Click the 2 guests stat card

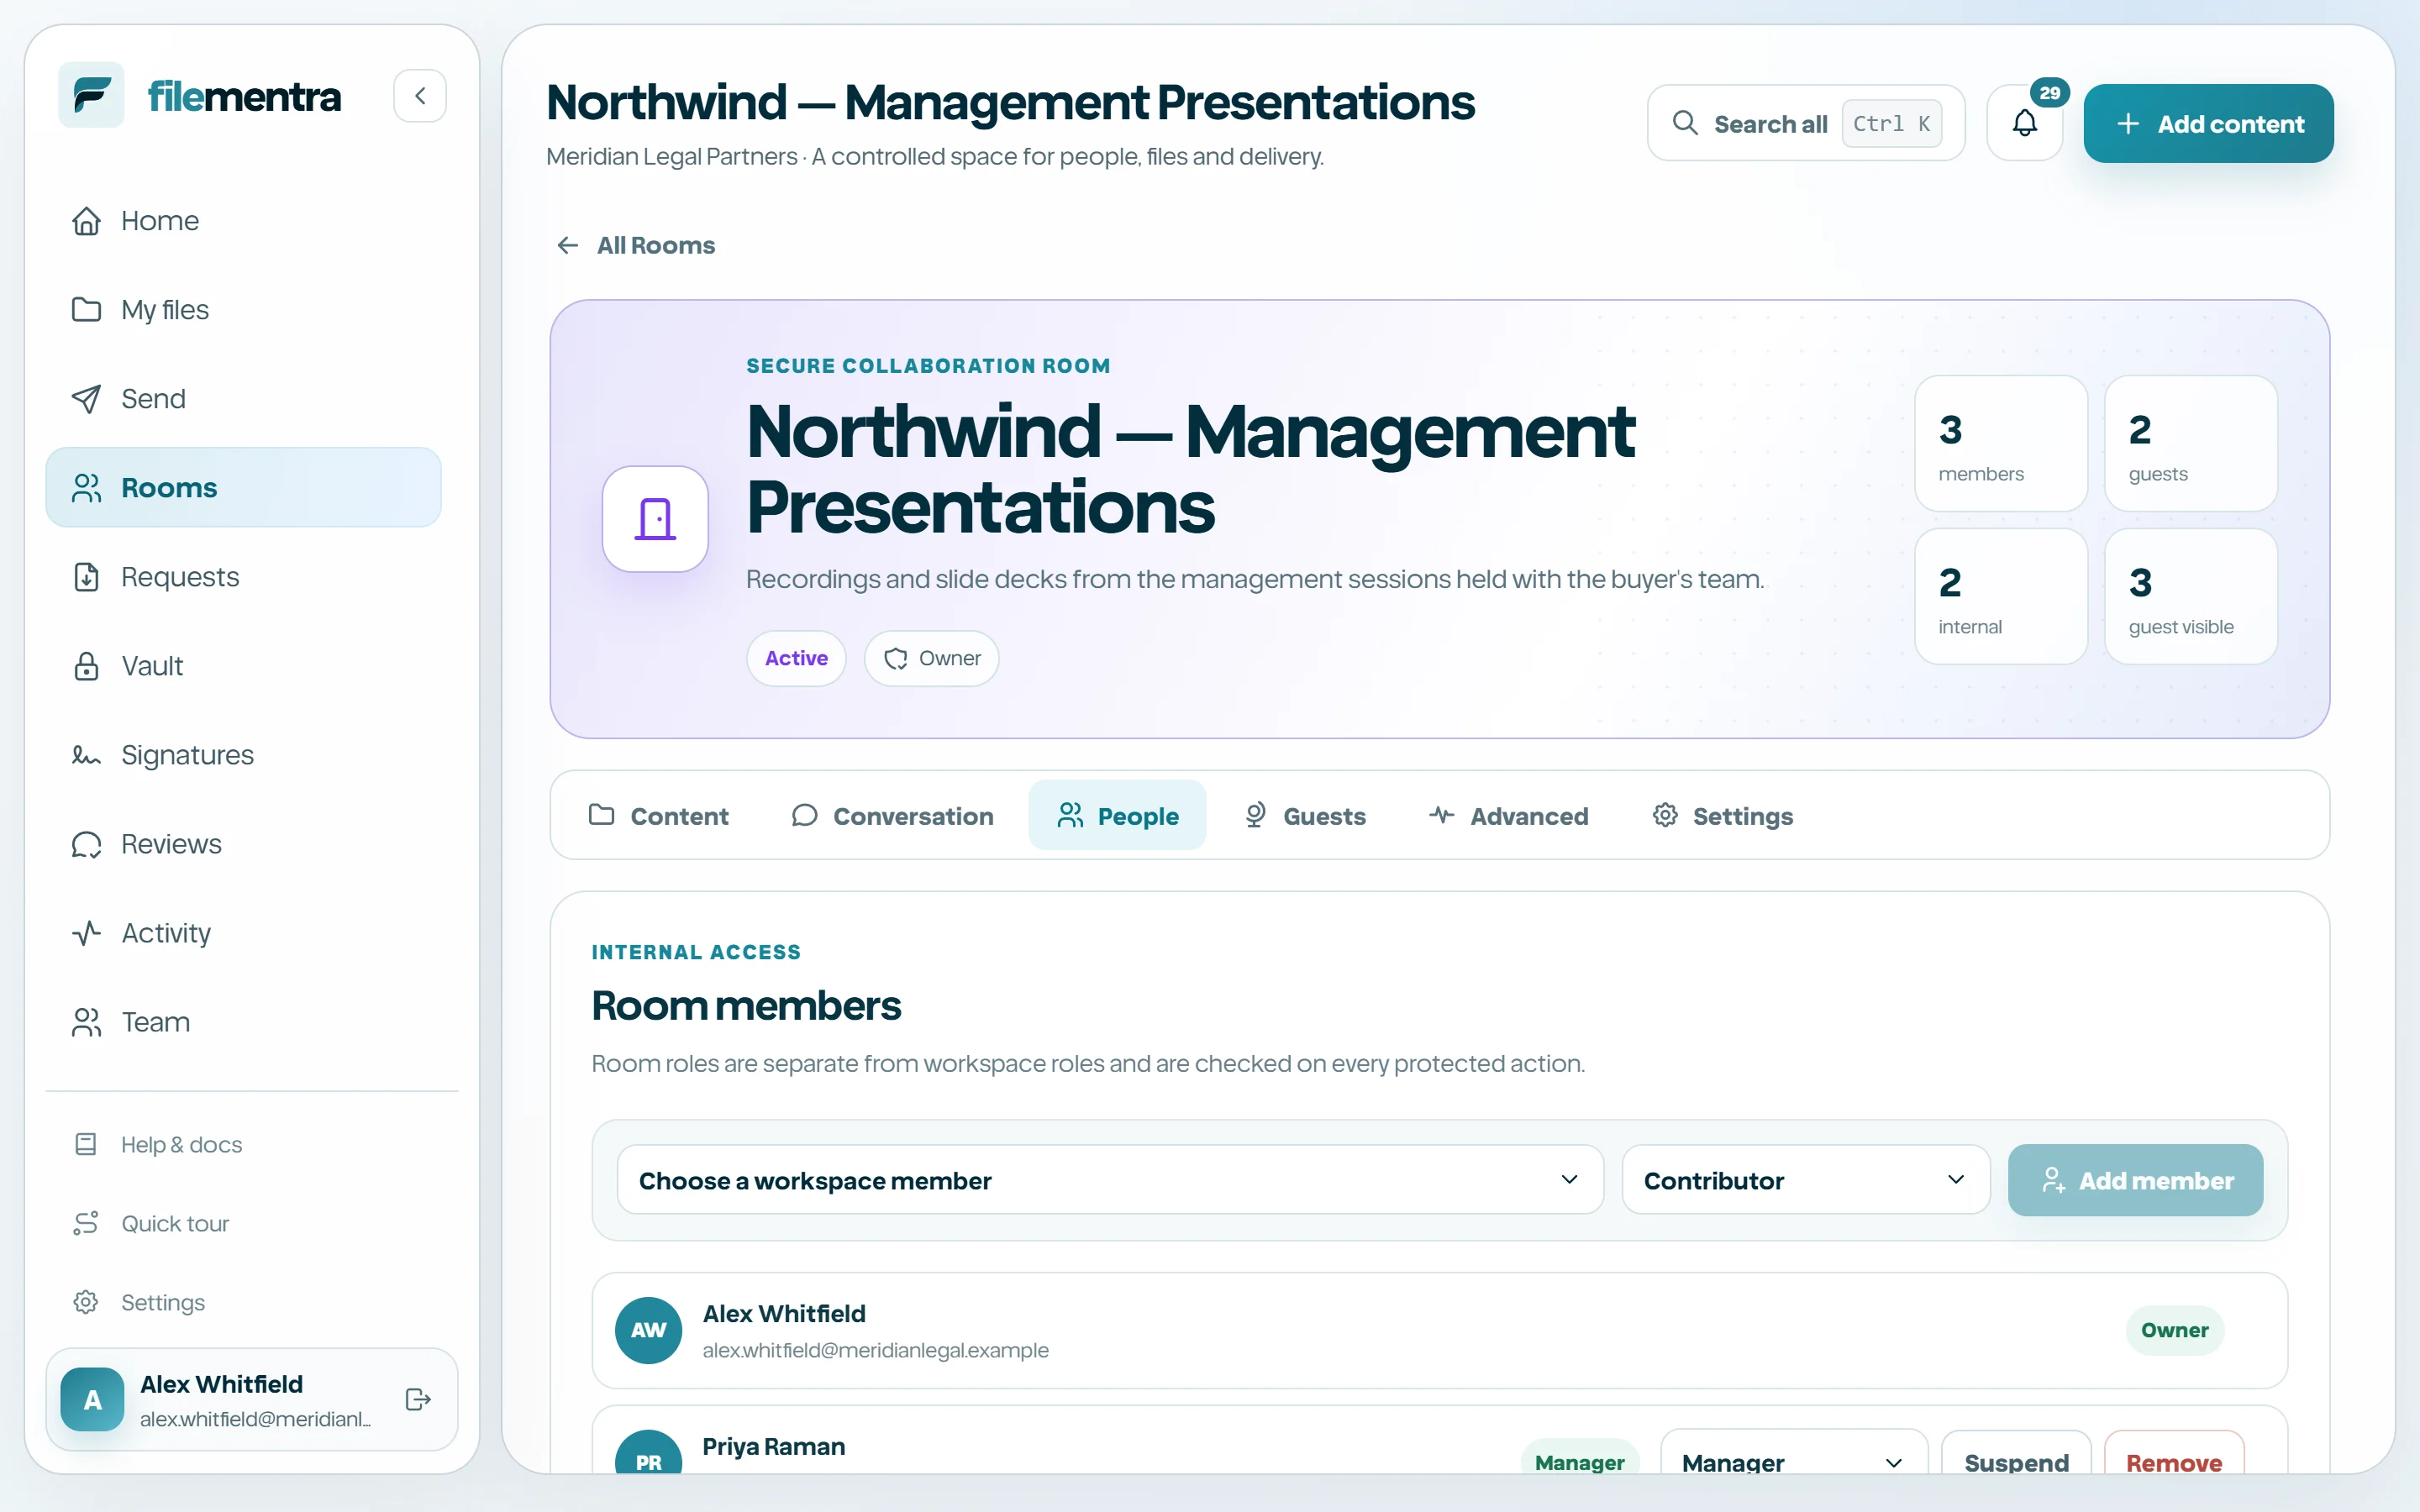tap(2190, 443)
